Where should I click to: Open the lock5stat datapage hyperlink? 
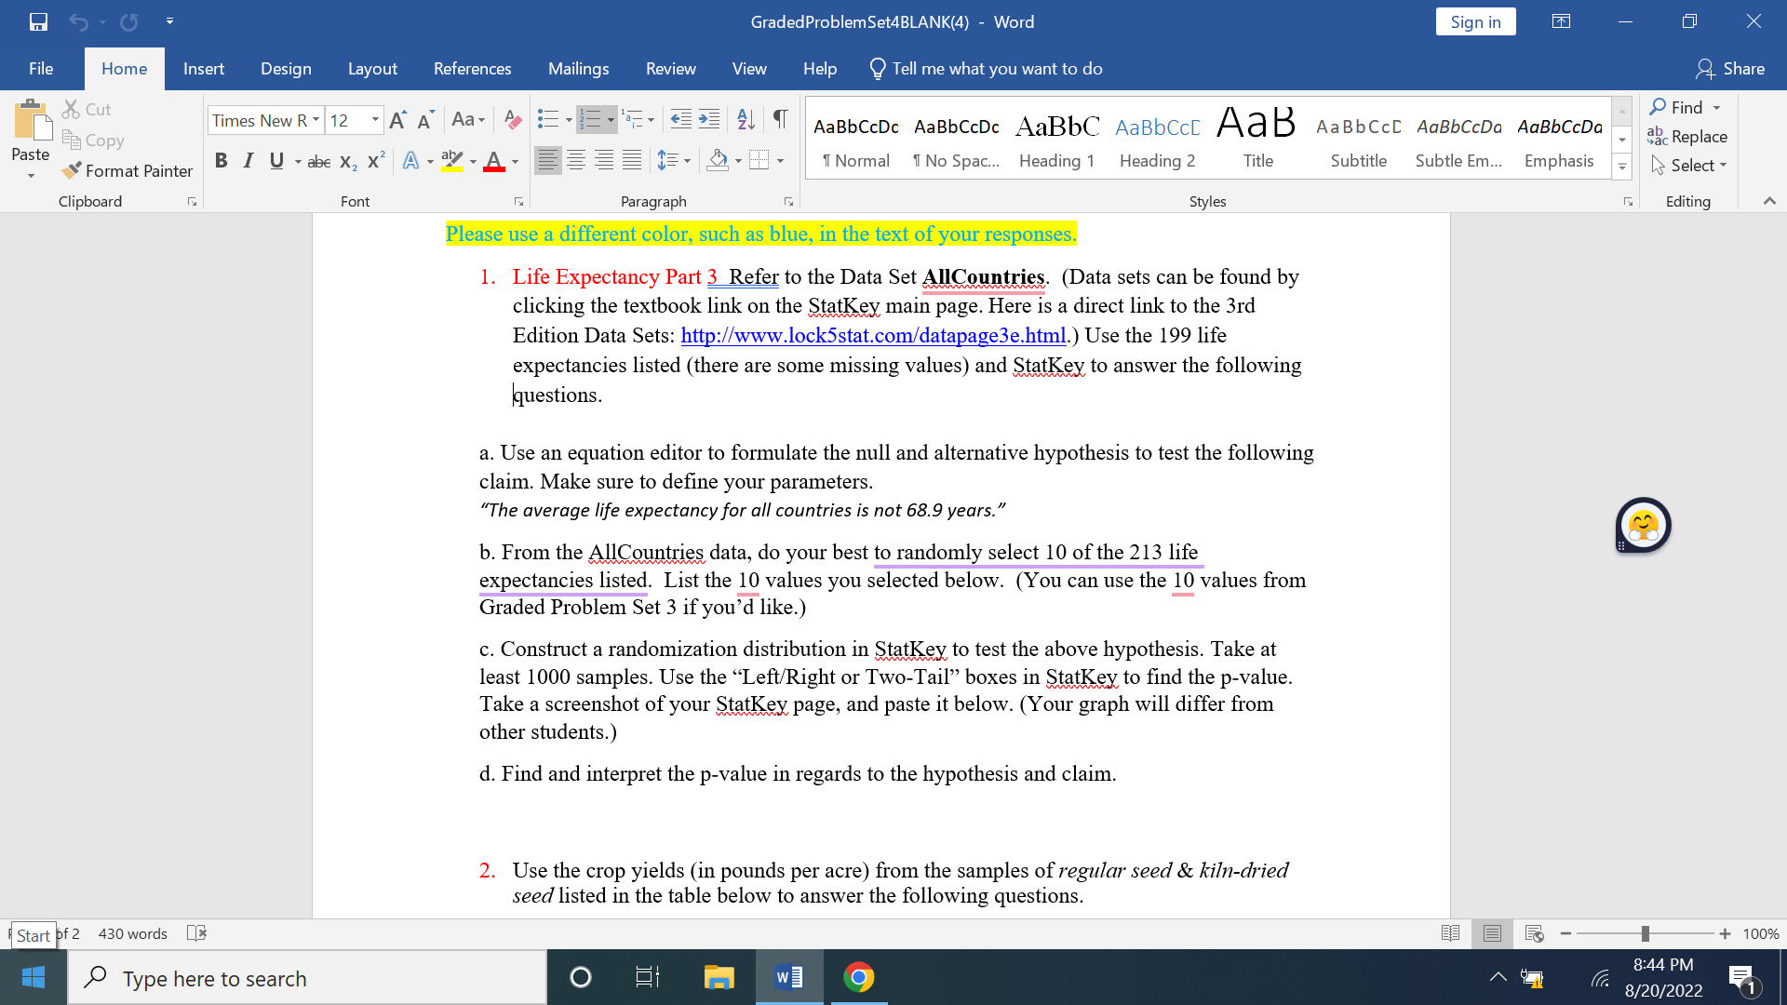[x=873, y=335]
